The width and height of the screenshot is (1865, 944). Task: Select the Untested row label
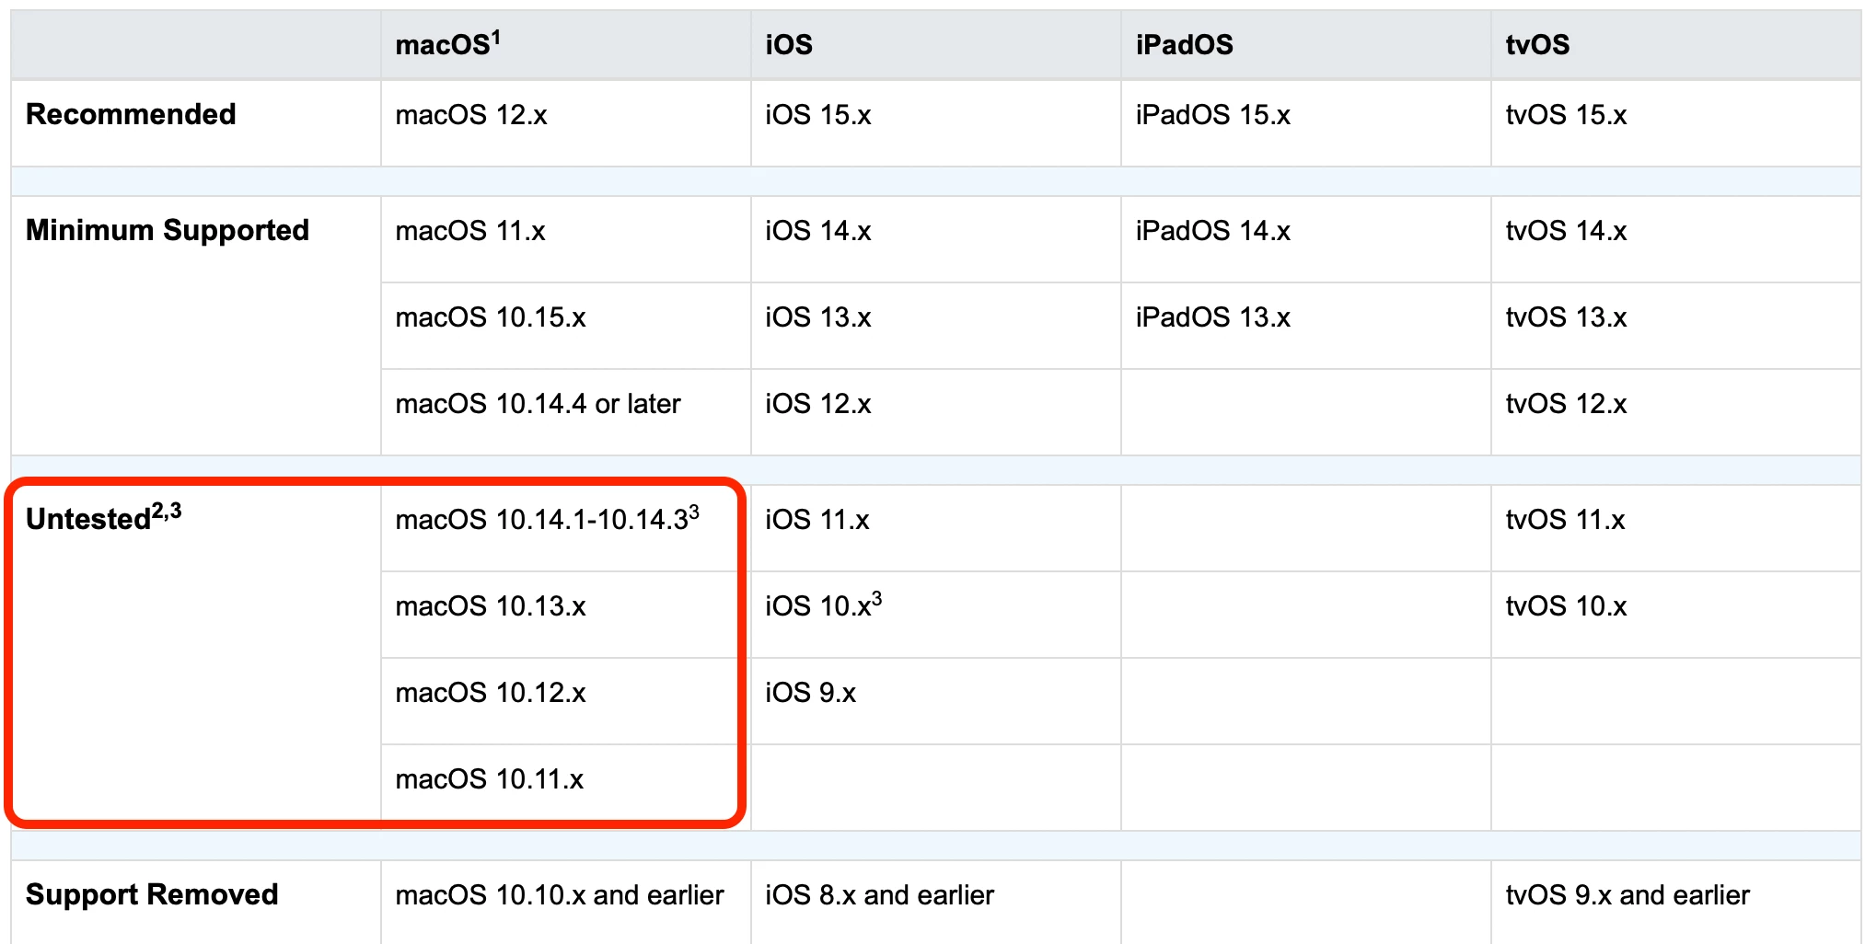[x=103, y=517]
